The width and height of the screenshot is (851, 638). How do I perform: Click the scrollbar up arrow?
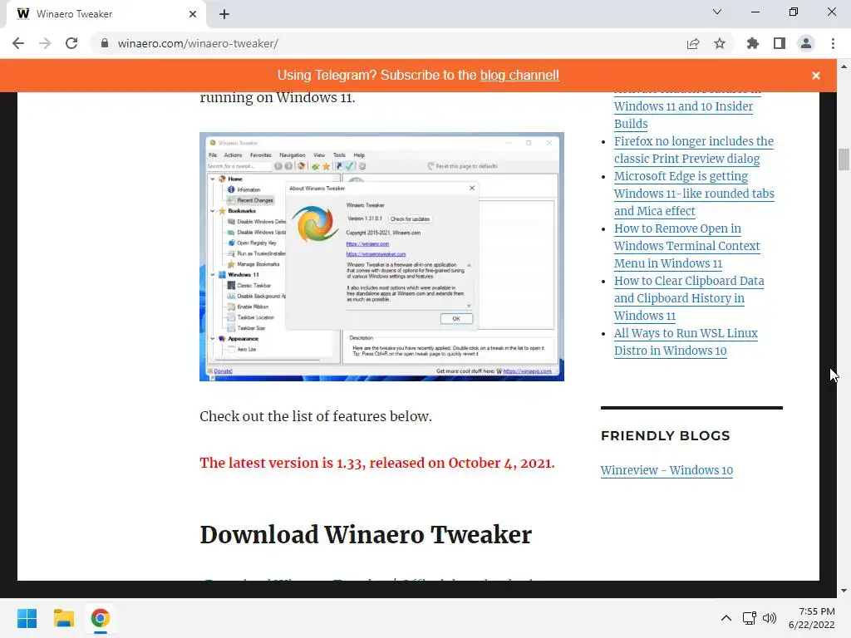pos(844,66)
